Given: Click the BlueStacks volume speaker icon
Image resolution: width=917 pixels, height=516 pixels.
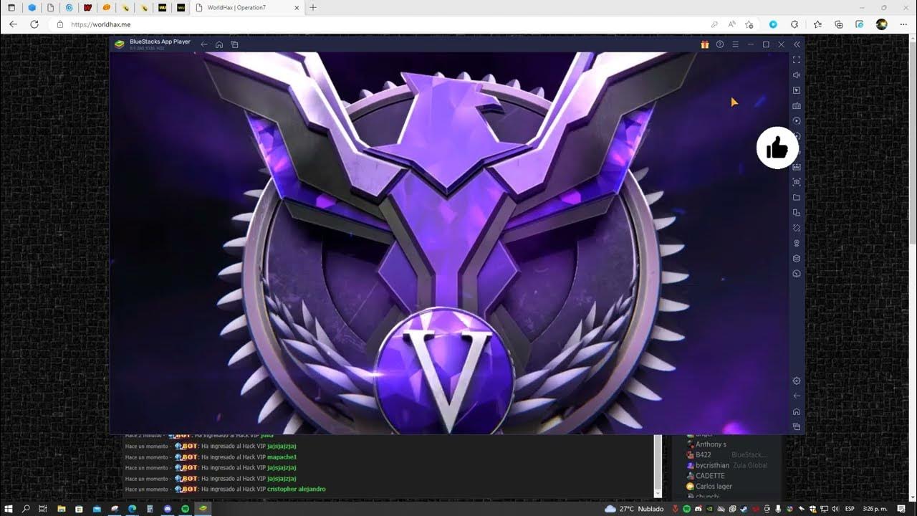Looking at the screenshot, I should [797, 75].
